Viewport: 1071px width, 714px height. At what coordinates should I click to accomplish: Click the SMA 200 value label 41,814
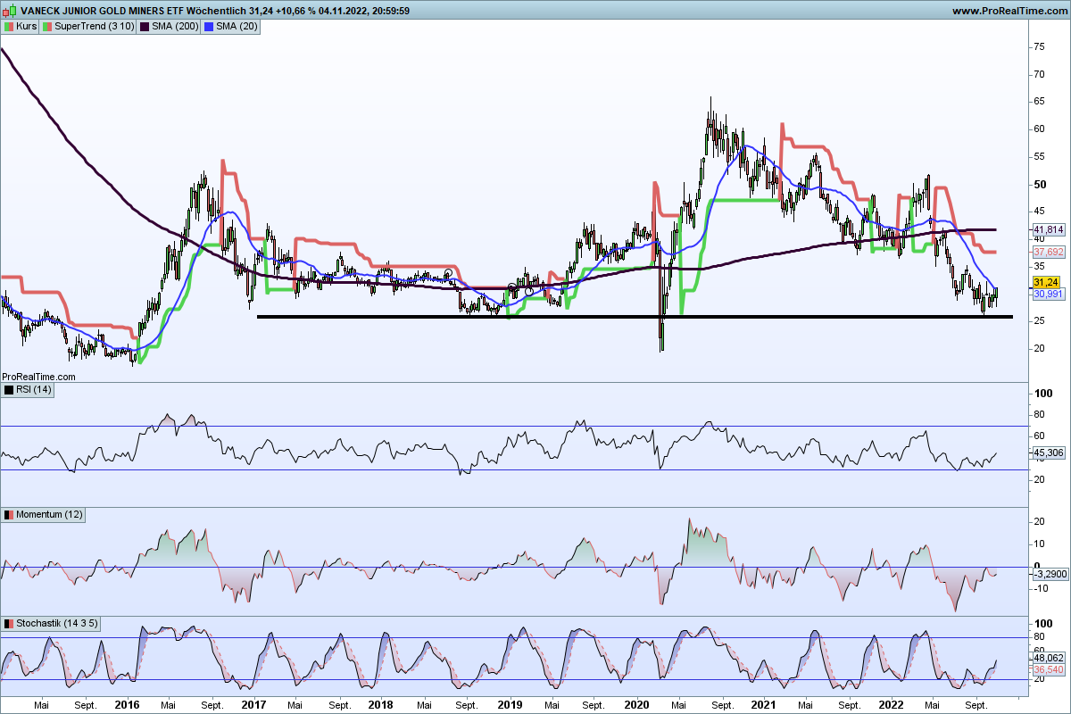coord(1048,229)
